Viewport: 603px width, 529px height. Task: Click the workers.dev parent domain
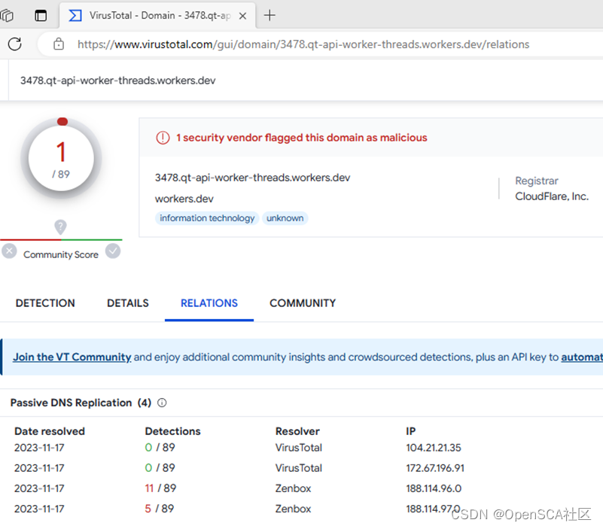click(x=184, y=199)
